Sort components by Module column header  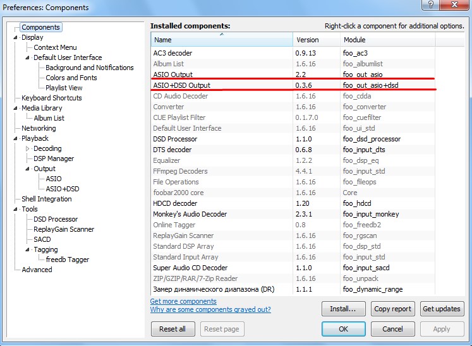pos(388,40)
